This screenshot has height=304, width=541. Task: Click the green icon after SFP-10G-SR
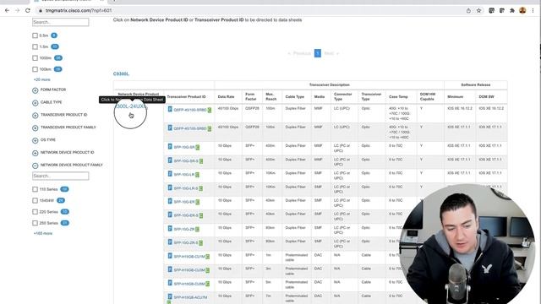(197, 147)
